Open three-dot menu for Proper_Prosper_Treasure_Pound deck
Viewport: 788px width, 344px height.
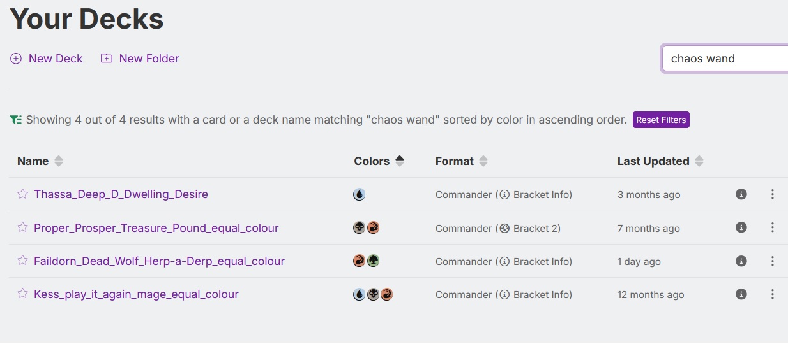(x=772, y=227)
